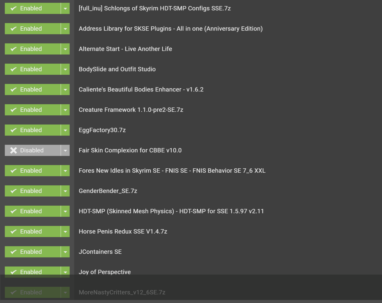Expand status dropdown for BodySlide and Outfit Studio
Screen dimensions: 382x303
click(65, 69)
